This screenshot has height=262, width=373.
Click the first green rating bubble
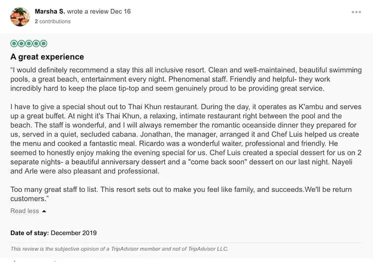tap(14, 44)
